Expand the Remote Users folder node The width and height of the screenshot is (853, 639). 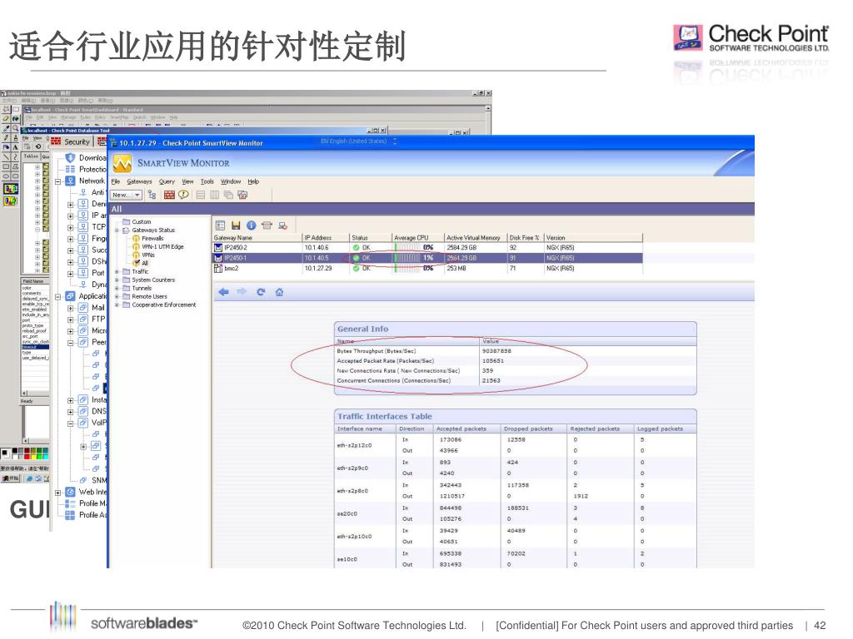point(117,297)
